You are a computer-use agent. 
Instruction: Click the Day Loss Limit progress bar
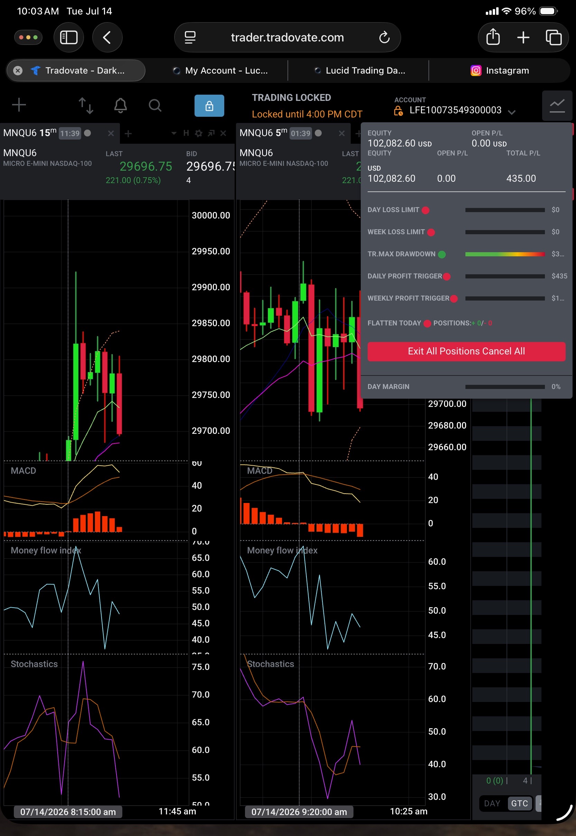(x=505, y=210)
